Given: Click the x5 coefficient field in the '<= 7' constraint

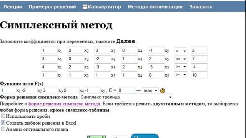Looking at the screenshot, I should click(156, 59).
